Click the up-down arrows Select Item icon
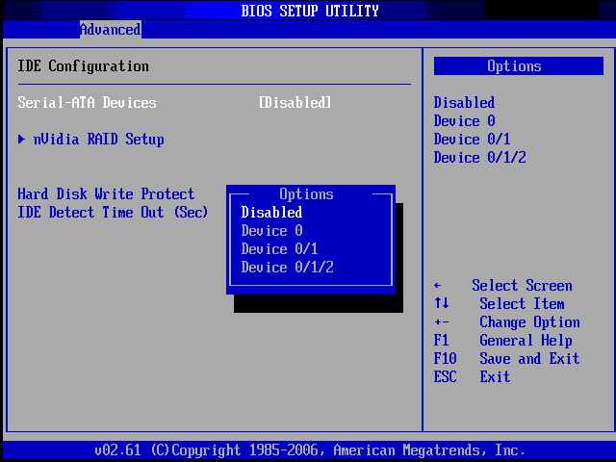616x462 pixels. 441,304
